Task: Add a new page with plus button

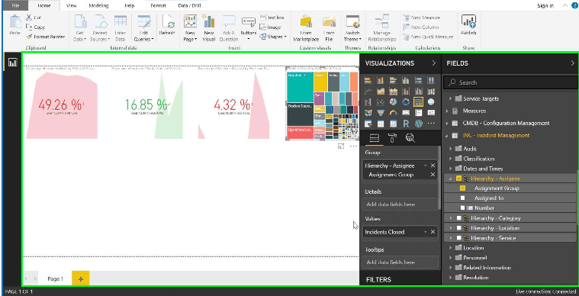Action: coord(81,278)
